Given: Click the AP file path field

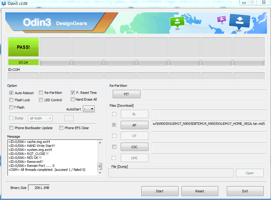Looking at the screenshot, I should point(209,125).
